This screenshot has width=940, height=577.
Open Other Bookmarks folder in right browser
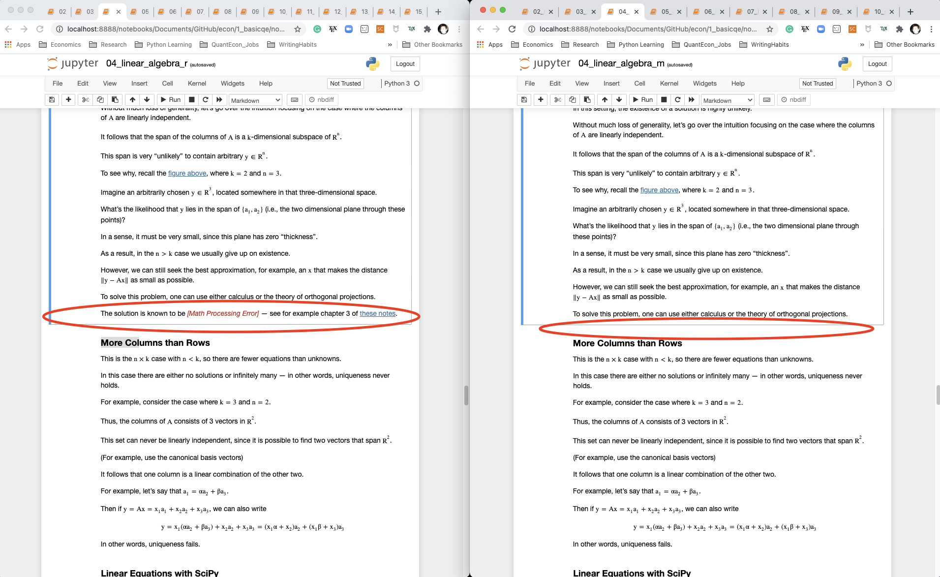click(x=905, y=45)
